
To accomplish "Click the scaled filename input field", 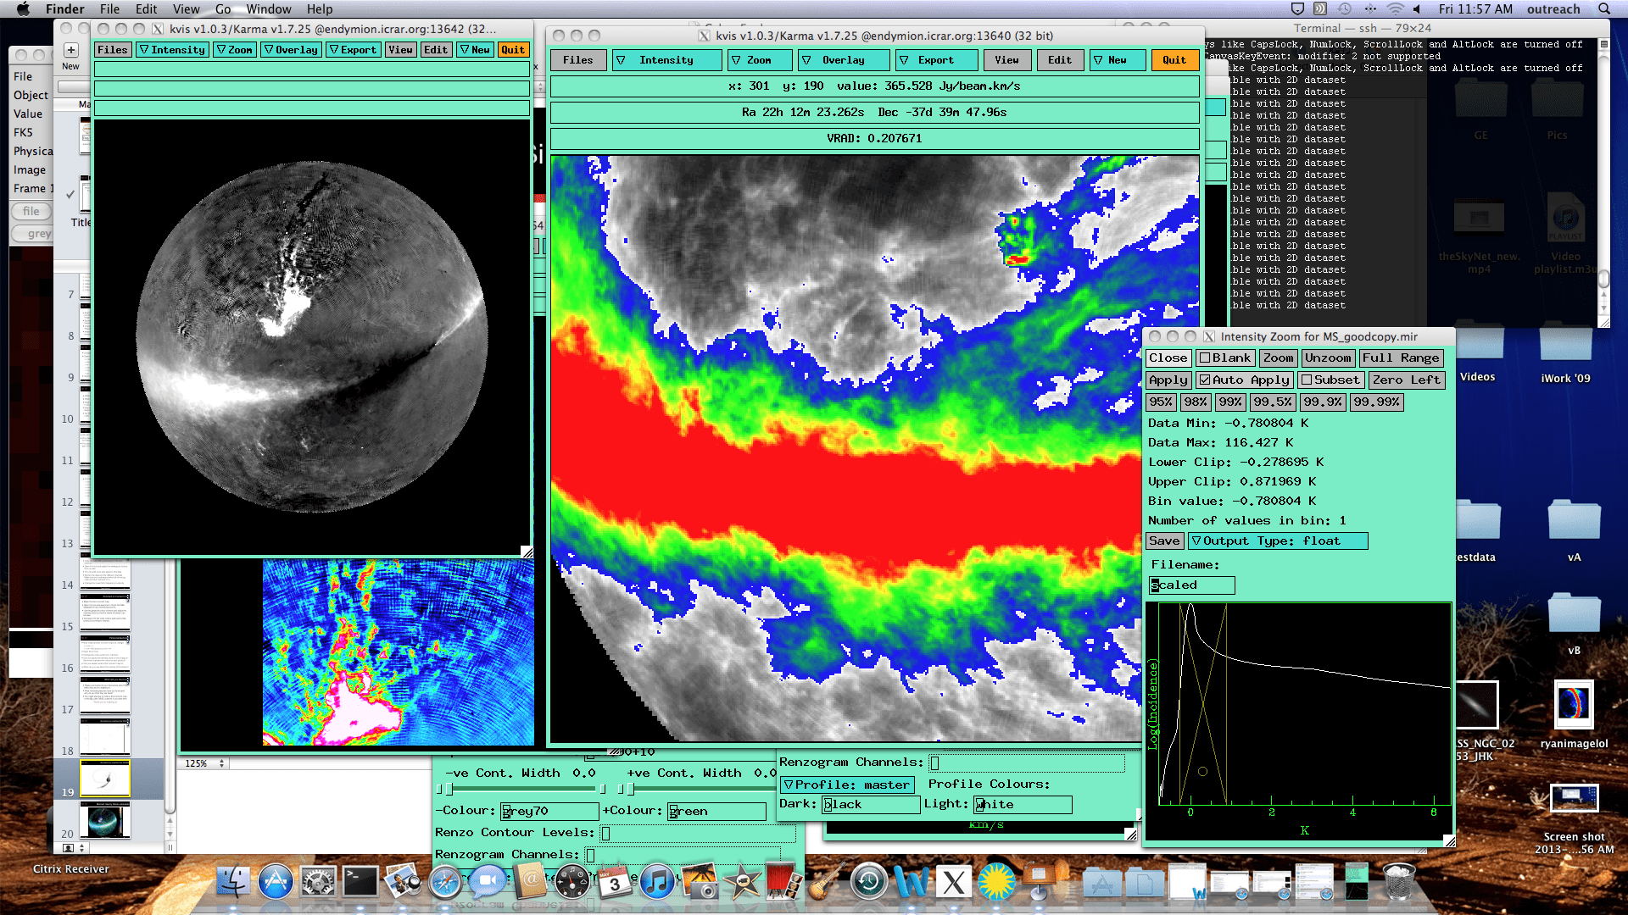I will (x=1191, y=585).
